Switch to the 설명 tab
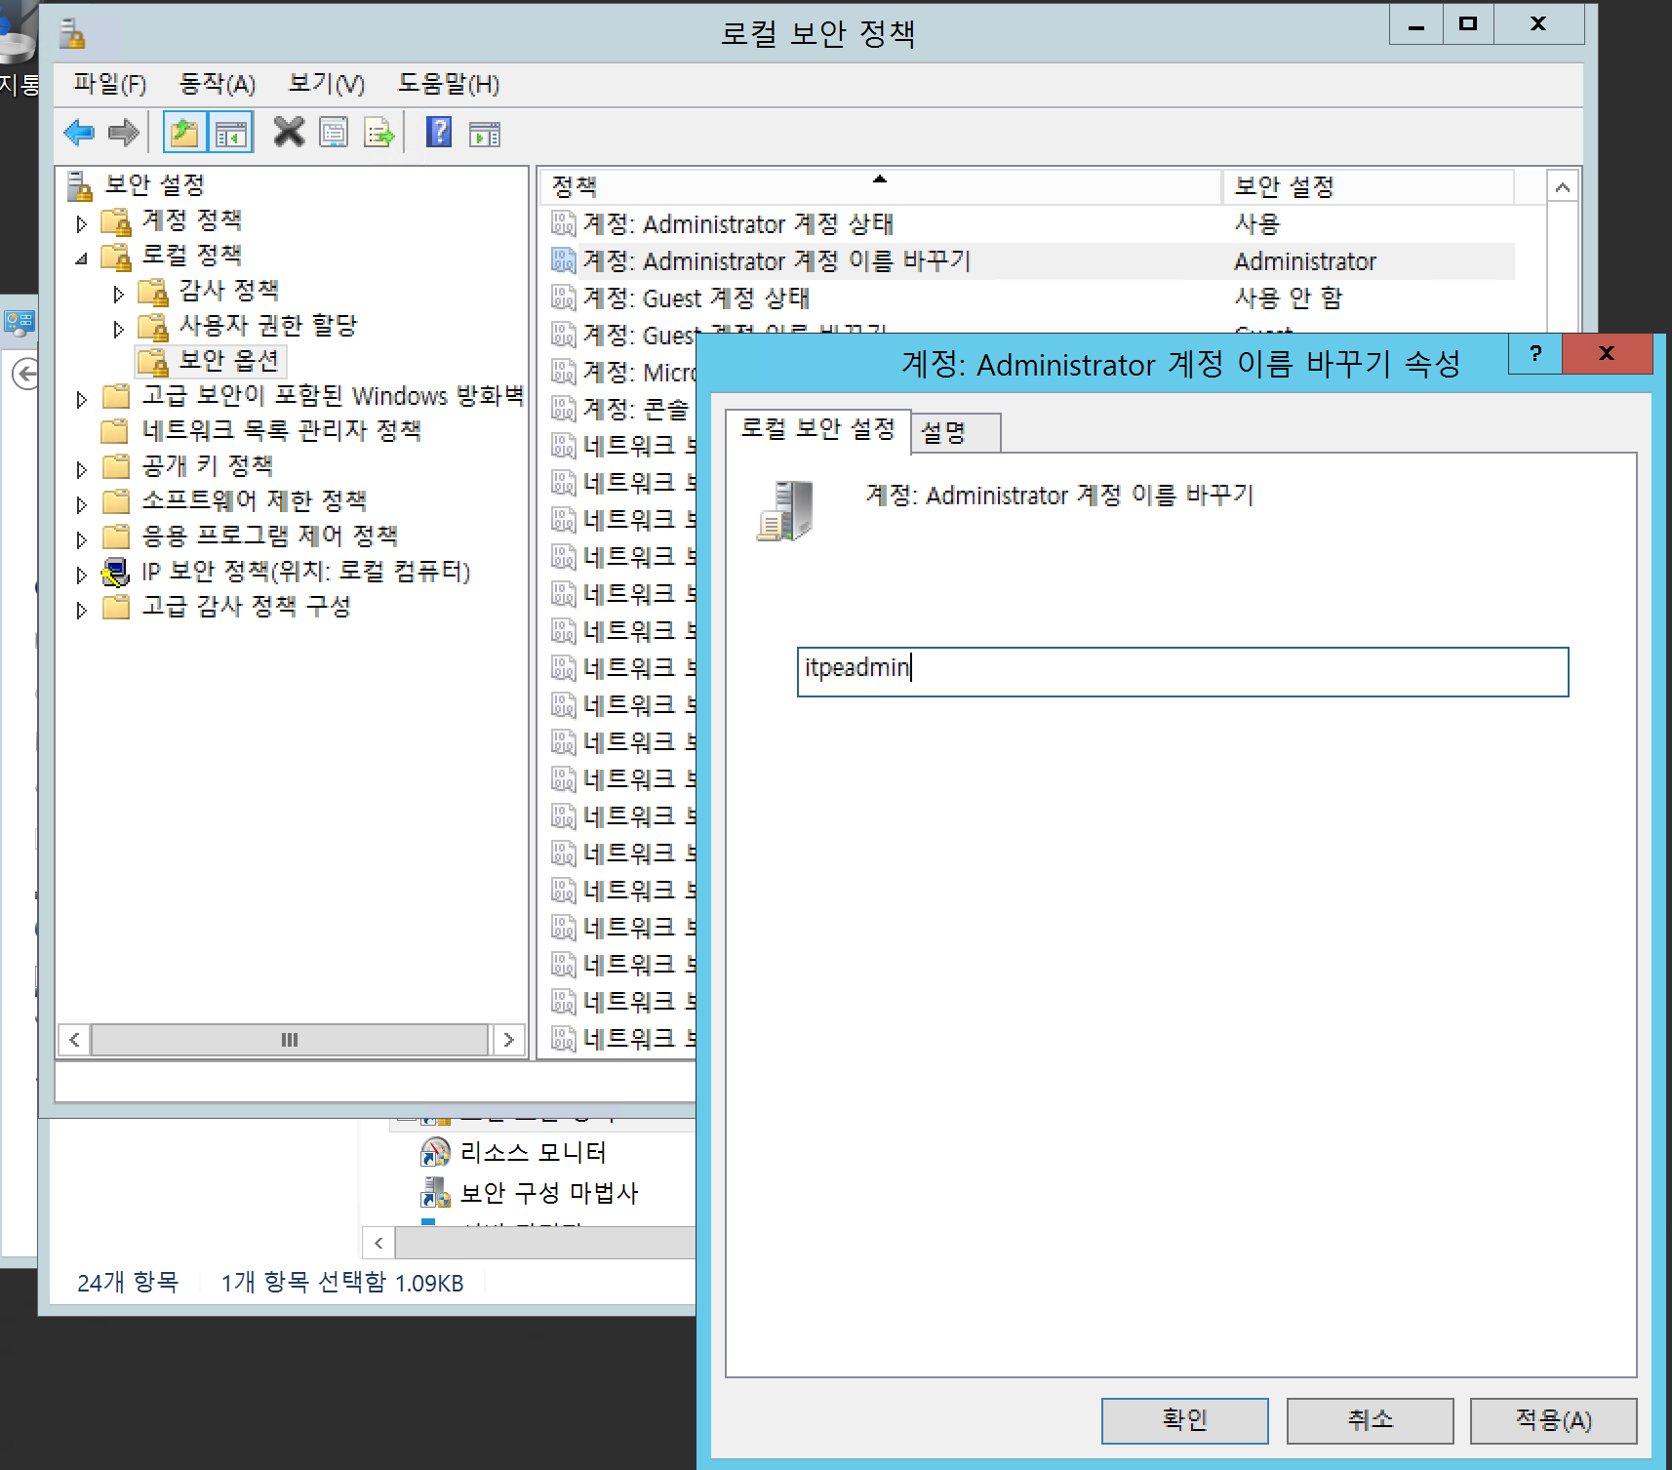The height and width of the screenshot is (1470, 1672). point(956,432)
